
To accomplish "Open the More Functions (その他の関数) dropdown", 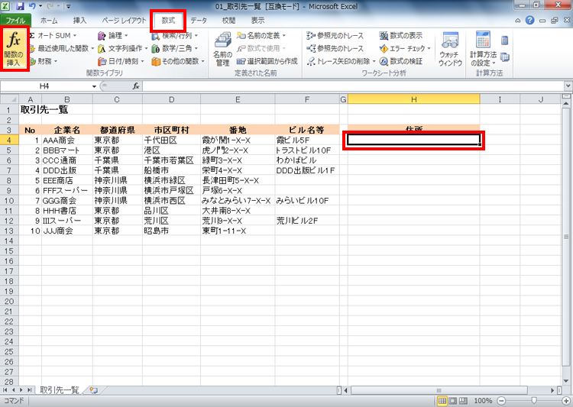I will tap(178, 61).
